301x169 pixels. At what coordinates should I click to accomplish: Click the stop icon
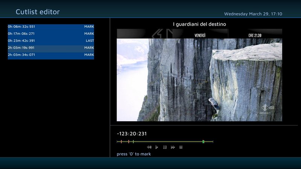pyautogui.click(x=181, y=147)
